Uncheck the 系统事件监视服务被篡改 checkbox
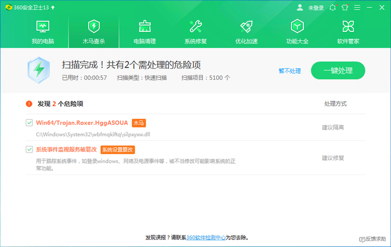This screenshot has width=391, height=247. tap(29, 149)
